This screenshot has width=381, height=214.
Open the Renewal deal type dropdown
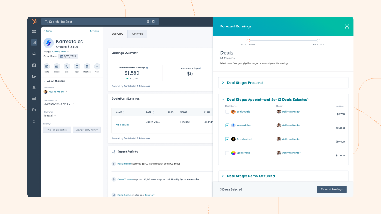coord(49,116)
